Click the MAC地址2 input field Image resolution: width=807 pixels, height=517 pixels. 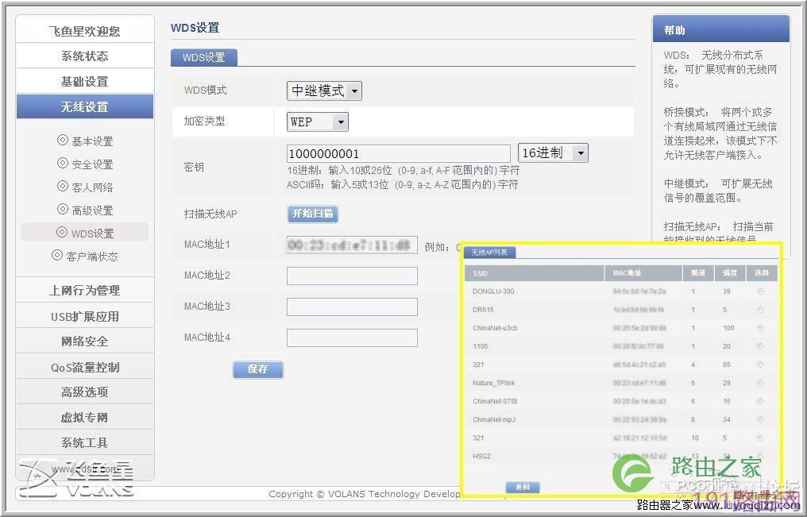[x=352, y=276]
